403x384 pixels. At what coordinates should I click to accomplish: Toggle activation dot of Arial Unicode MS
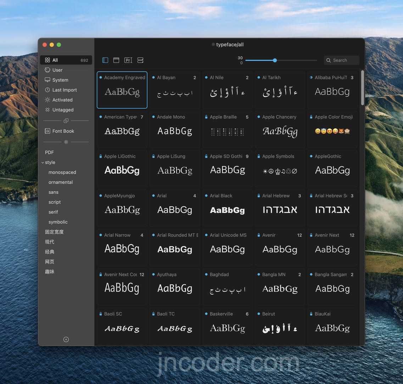tap(206, 235)
